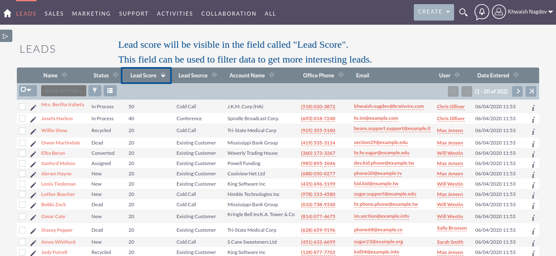Viewport: 556px width, 256px height.
Task: Open the notifications bell
Action: [x=482, y=12]
